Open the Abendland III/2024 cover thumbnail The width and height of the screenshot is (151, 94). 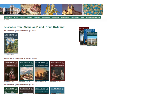click(x=42, y=71)
